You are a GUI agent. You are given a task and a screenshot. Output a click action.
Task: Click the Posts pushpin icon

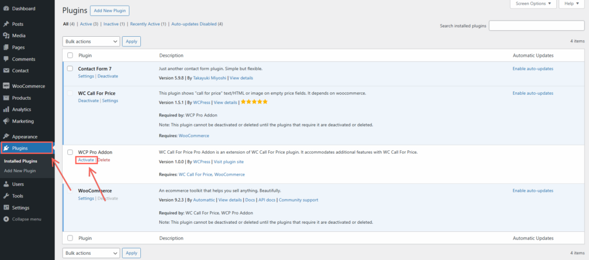click(x=6, y=24)
